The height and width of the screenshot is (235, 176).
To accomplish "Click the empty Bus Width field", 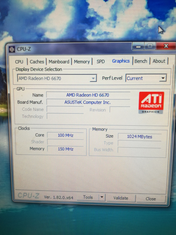I will [x=140, y=150].
